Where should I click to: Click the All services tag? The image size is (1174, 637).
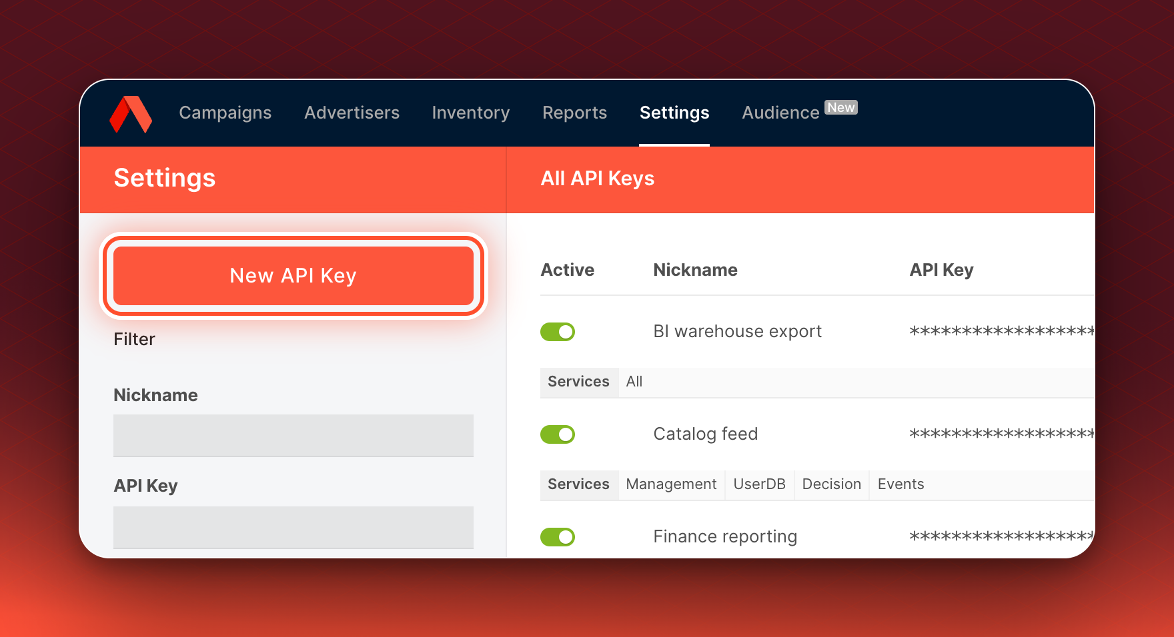point(634,382)
